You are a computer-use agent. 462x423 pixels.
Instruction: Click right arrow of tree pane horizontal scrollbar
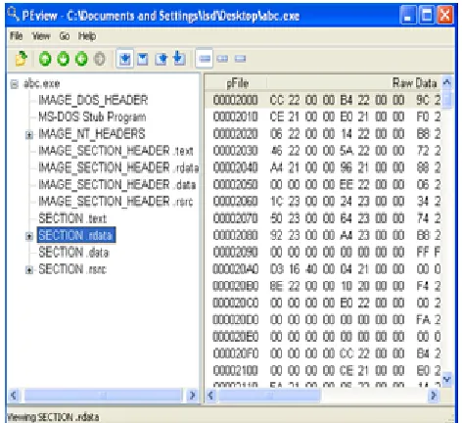click(193, 396)
